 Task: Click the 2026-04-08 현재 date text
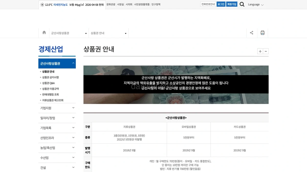pos(94,5)
